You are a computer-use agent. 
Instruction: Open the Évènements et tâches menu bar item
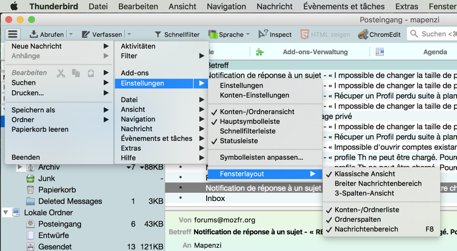tap(344, 6)
